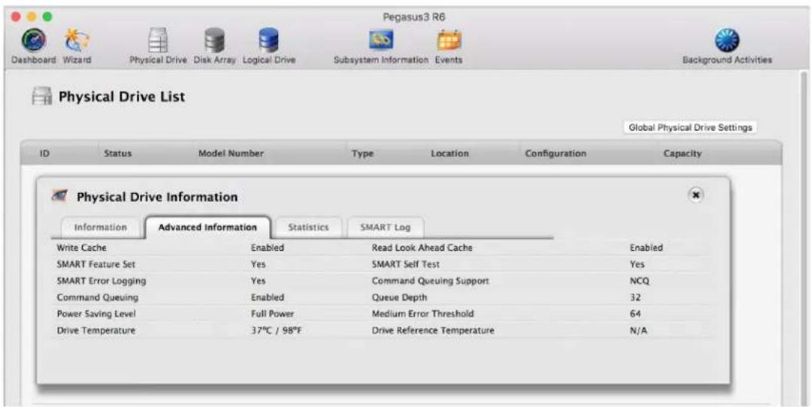
Task: Select the SMART Self Test label
Action: [406, 264]
